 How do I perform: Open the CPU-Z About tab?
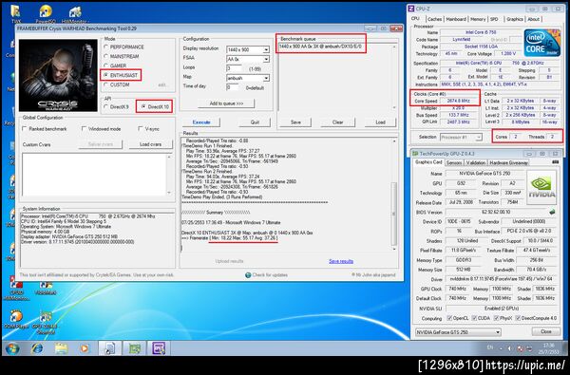[x=533, y=19]
